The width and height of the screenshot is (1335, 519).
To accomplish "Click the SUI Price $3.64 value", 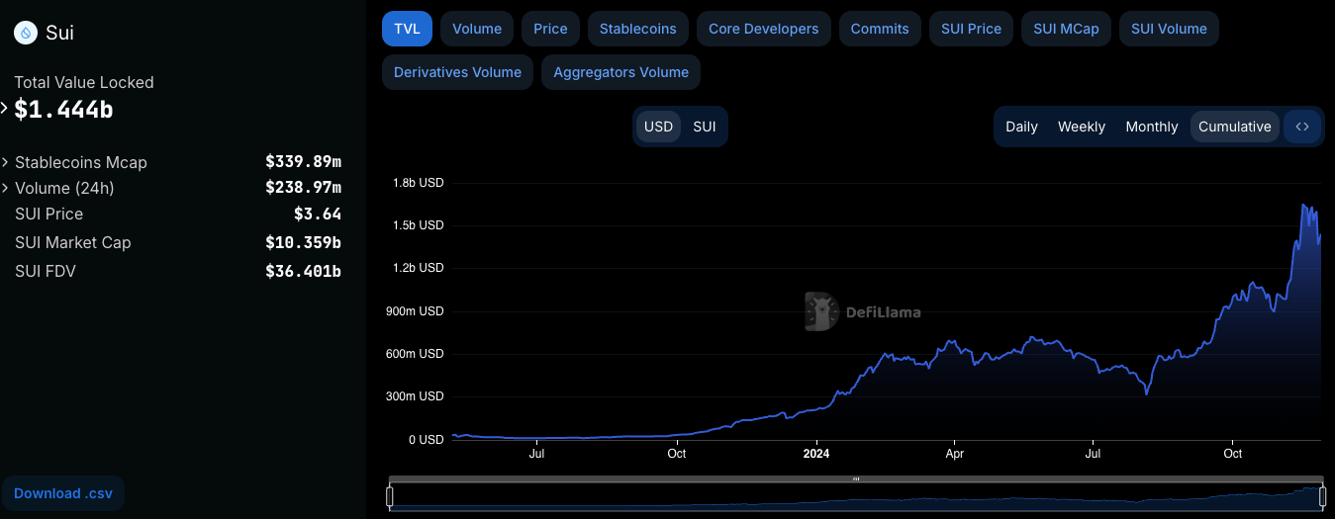I will pos(318,214).
